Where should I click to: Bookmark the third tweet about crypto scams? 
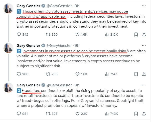[x=136, y=114]
